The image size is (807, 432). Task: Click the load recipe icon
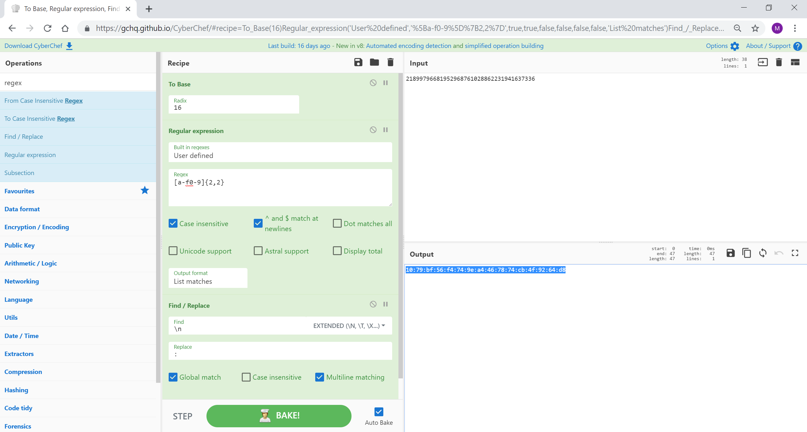[374, 63]
